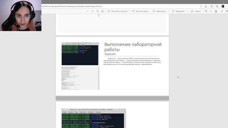Start Прочесть вслух read aloud
This screenshot has width=228, height=128.
(140, 11)
